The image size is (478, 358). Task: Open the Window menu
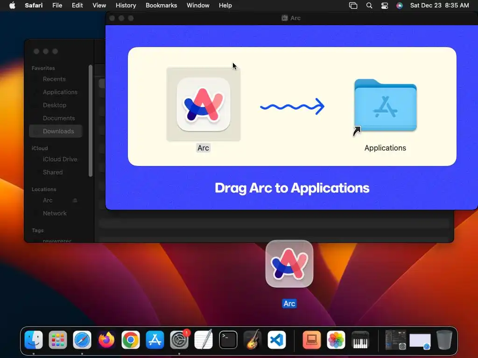tap(198, 6)
